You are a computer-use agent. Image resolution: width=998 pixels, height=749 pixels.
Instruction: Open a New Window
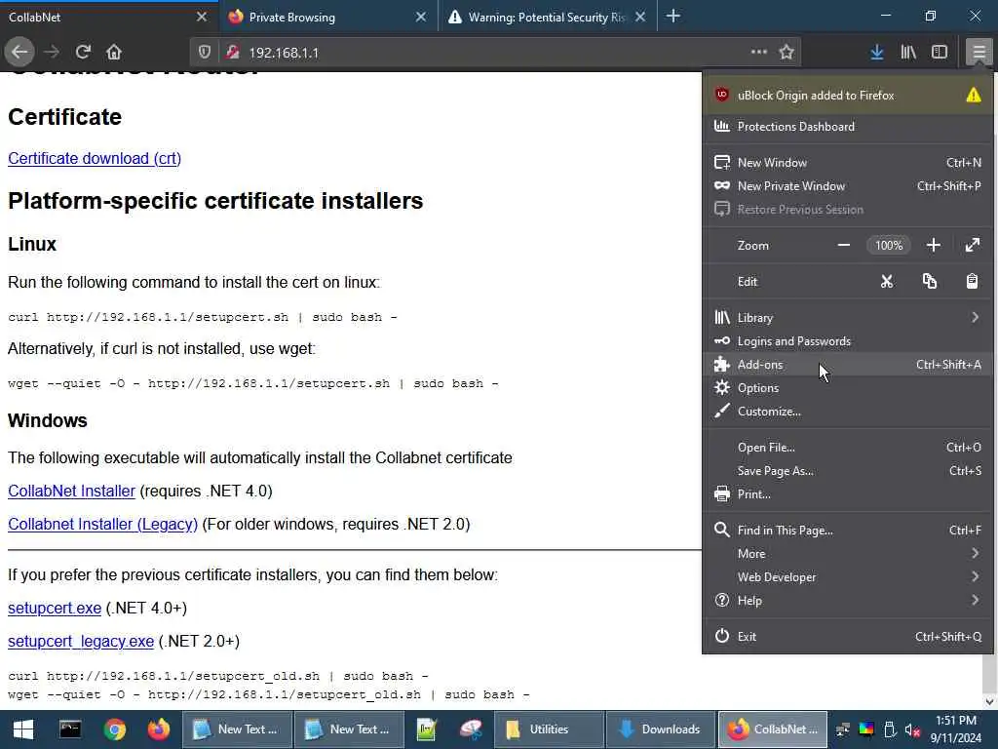click(x=848, y=163)
